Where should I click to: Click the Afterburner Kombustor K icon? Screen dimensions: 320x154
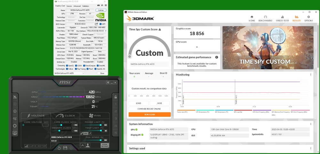tap(15, 104)
